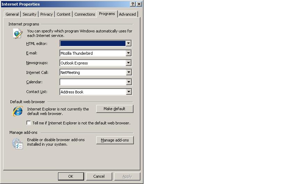Close the Internet Properties dialog

point(139,4)
